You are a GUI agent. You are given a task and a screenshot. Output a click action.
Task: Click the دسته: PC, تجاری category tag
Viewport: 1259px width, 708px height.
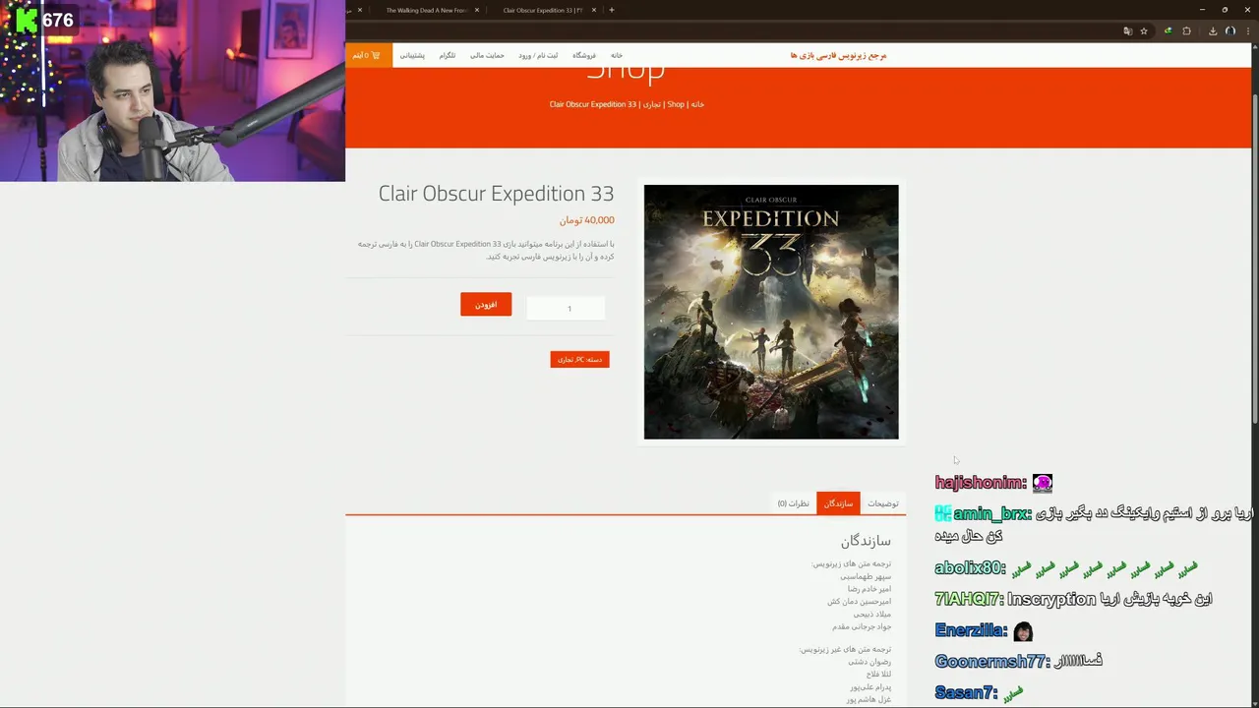[579, 360]
